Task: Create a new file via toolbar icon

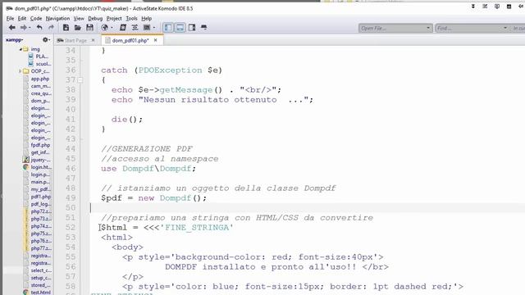Action: [66, 28]
